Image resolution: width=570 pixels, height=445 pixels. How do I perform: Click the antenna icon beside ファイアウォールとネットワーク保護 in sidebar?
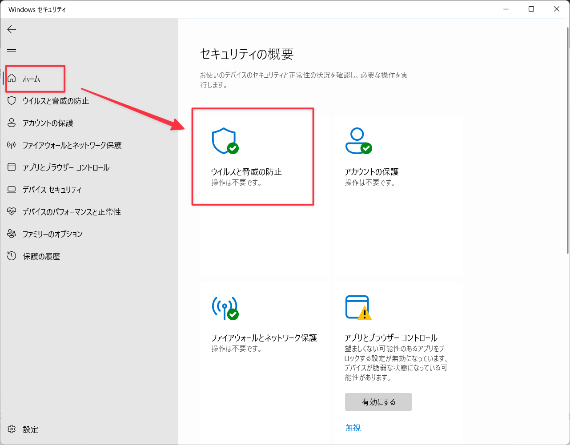12,145
